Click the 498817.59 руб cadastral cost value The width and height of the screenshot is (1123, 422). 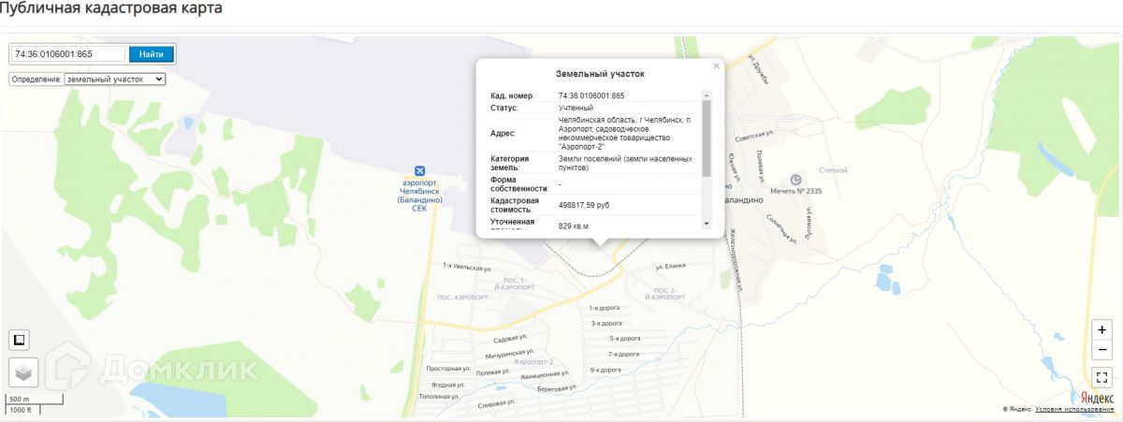point(584,204)
